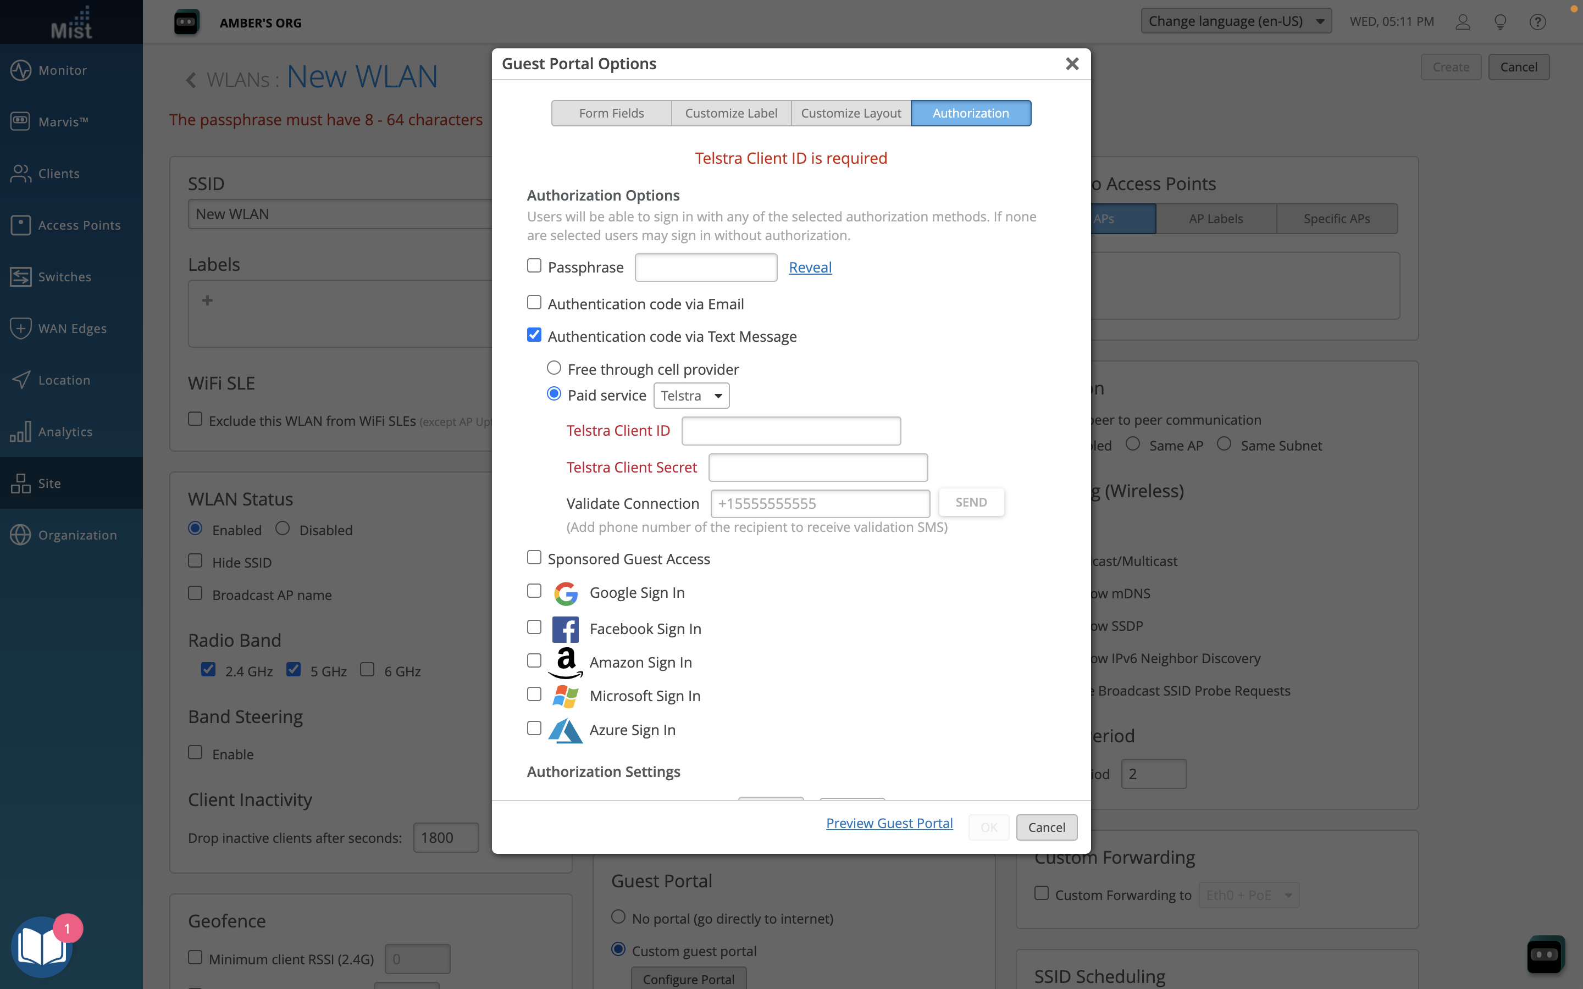
Task: Check Authentication code via Email
Action: 534,303
